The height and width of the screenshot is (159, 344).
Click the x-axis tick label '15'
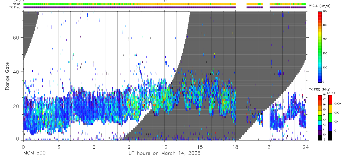tap(200, 147)
